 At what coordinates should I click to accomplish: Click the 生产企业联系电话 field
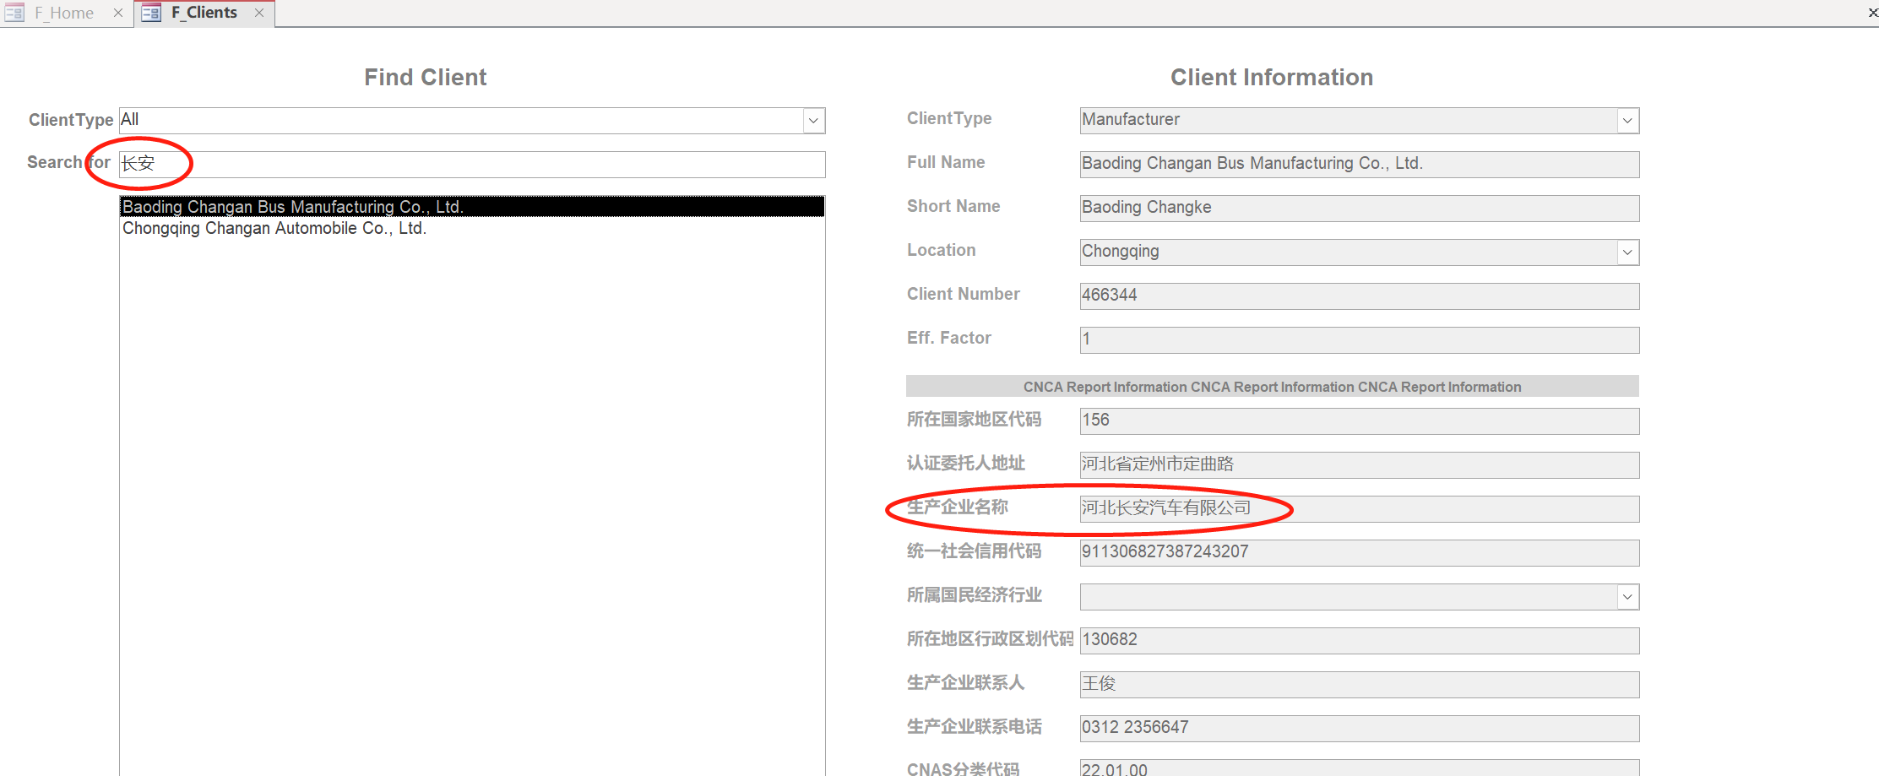point(1360,729)
